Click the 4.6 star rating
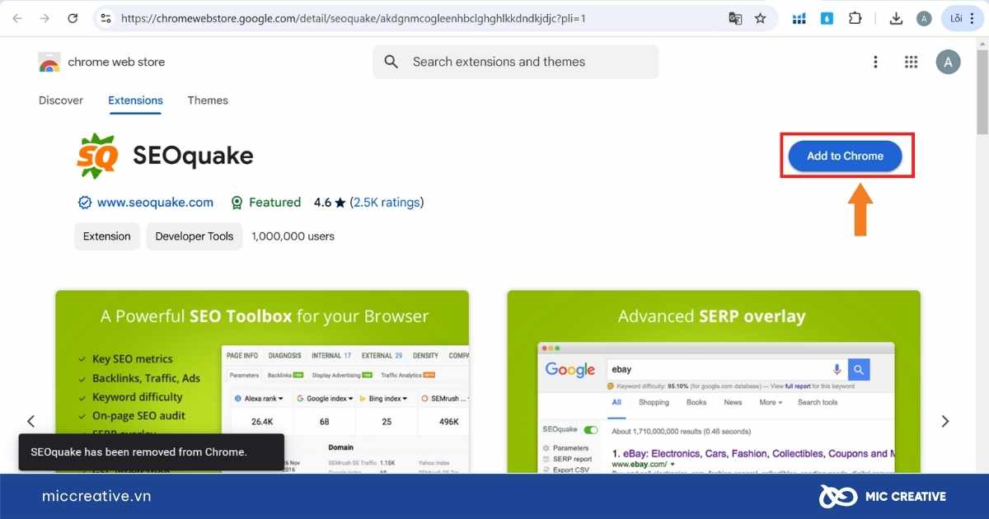This screenshot has width=989, height=519. click(329, 202)
